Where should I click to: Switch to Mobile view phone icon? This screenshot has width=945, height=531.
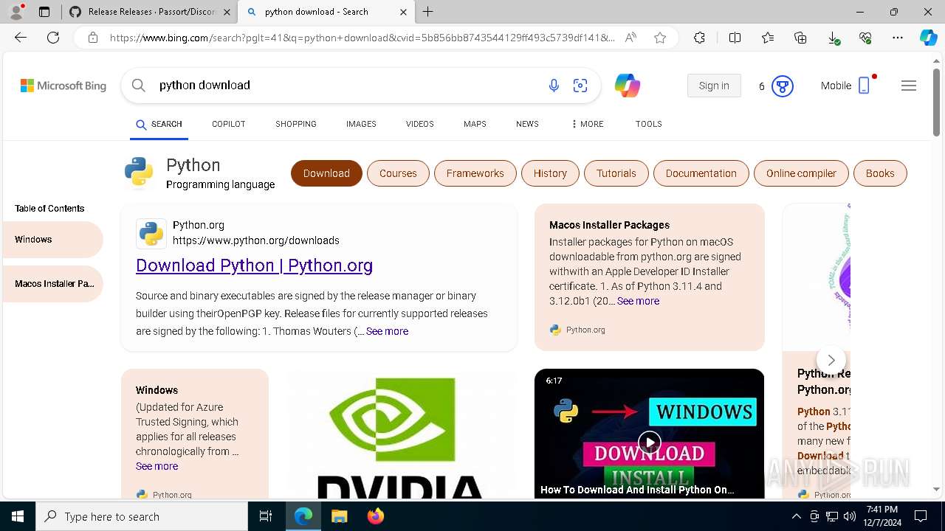[x=864, y=86]
